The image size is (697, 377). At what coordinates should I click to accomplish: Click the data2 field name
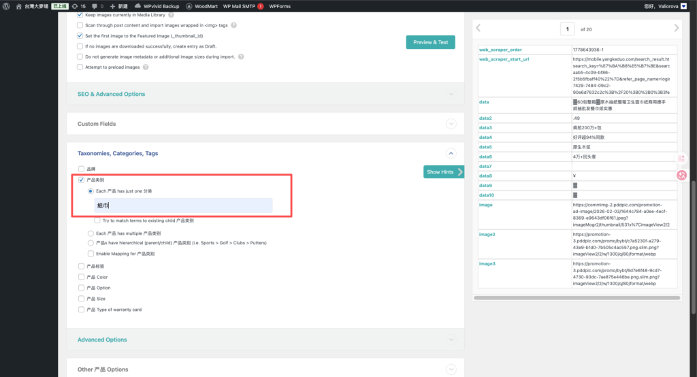(485, 118)
